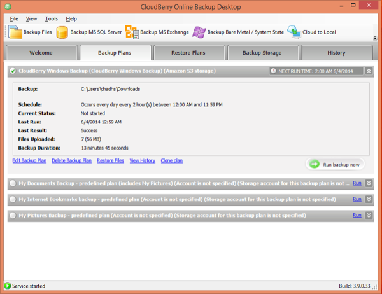382x294 pixels.
Task: Click the Cloud to Local cloud icon
Action: click(x=294, y=32)
